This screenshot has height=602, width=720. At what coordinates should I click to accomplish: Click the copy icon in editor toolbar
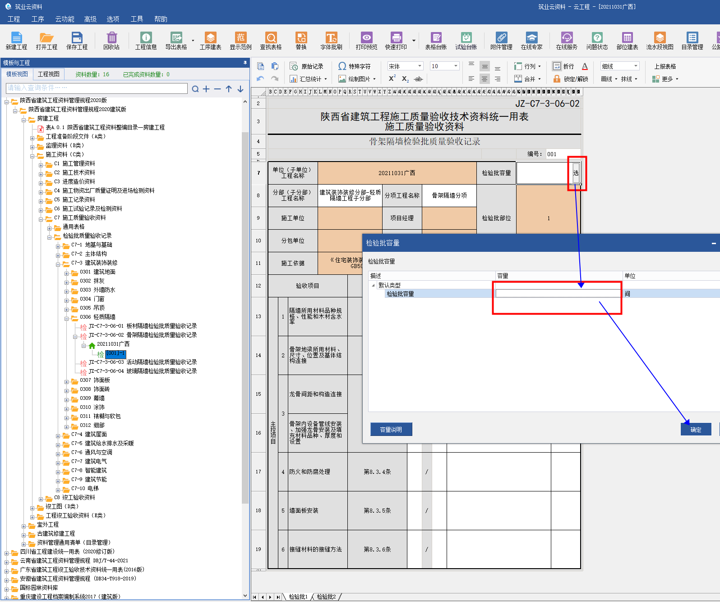click(261, 66)
